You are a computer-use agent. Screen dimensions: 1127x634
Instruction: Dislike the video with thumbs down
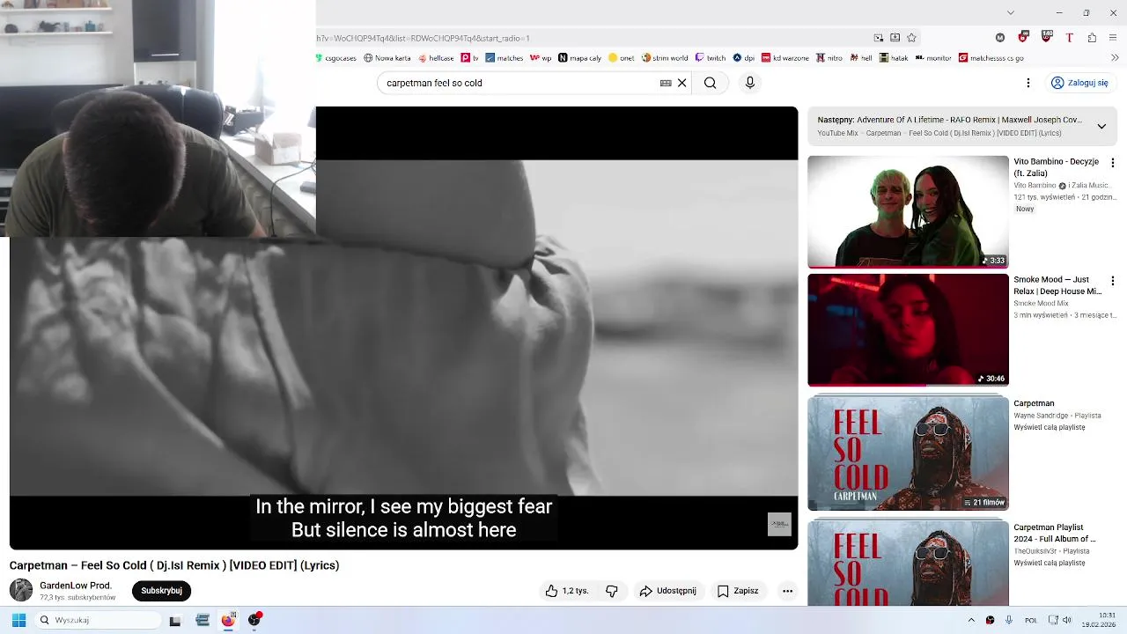click(x=612, y=591)
